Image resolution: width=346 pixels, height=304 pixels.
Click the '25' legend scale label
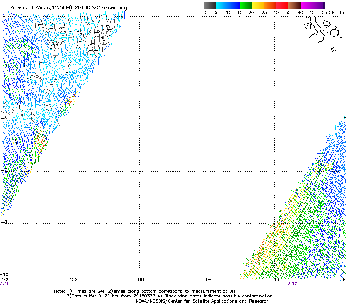(x=264, y=13)
